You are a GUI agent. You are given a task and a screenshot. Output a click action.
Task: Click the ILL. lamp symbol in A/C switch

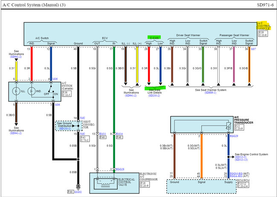point(16,91)
